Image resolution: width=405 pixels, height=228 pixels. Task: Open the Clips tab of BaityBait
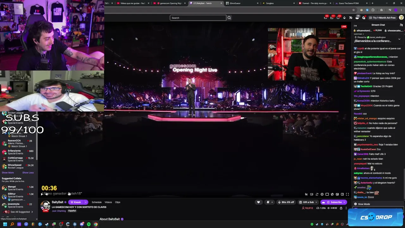tap(118, 202)
